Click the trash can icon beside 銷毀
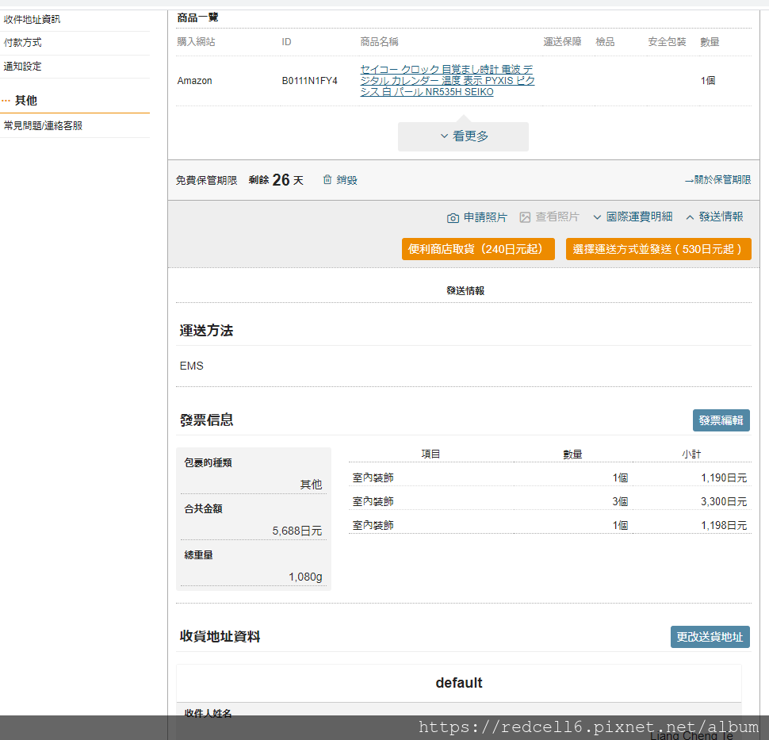This screenshot has width=769, height=740. pos(327,179)
